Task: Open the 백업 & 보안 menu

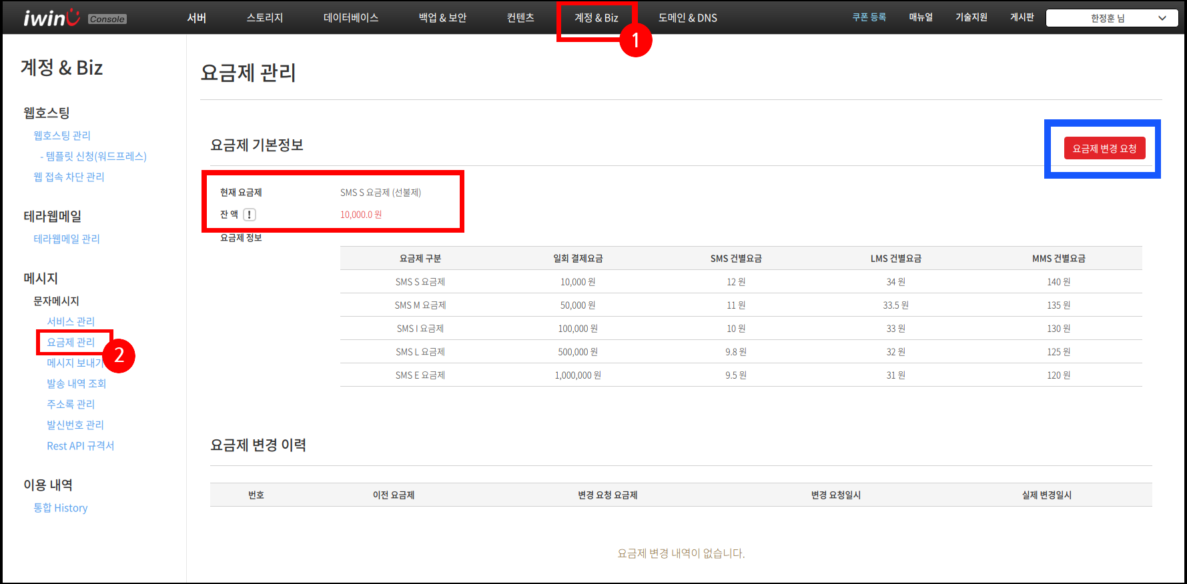Action: point(442,18)
